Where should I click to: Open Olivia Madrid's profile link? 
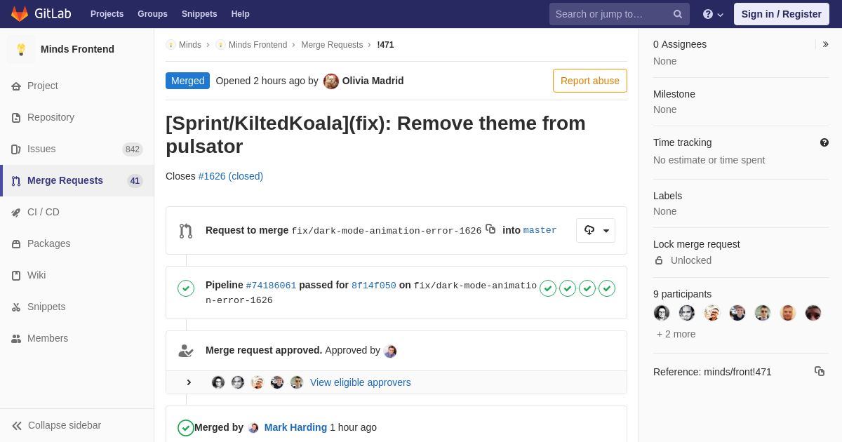click(373, 81)
